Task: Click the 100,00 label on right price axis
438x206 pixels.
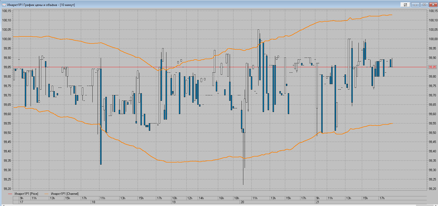Action: (433, 39)
